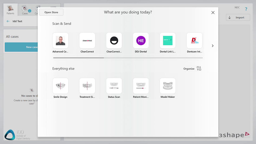The height and width of the screenshot is (144, 256).
Task: Launch the Treatment Simulator app
Action: point(87,86)
